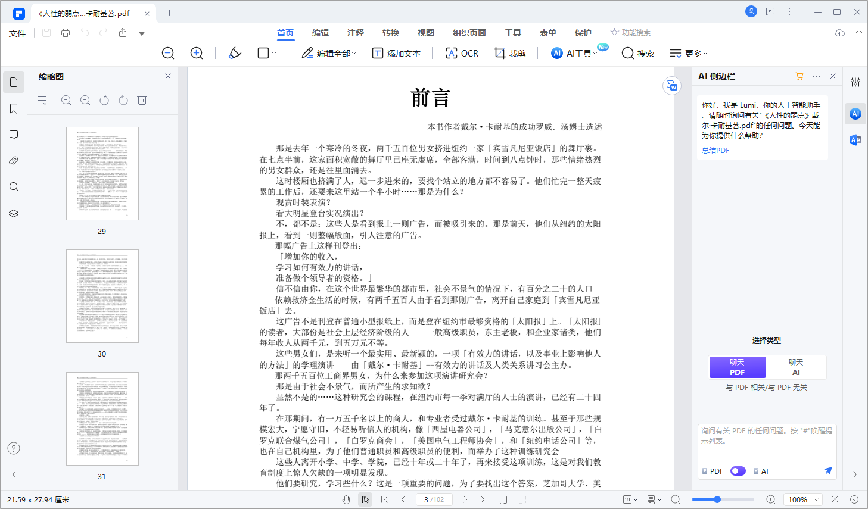Switch to the 转换 ribbon tab
Image resolution: width=868 pixels, height=509 pixels.
coord(391,33)
